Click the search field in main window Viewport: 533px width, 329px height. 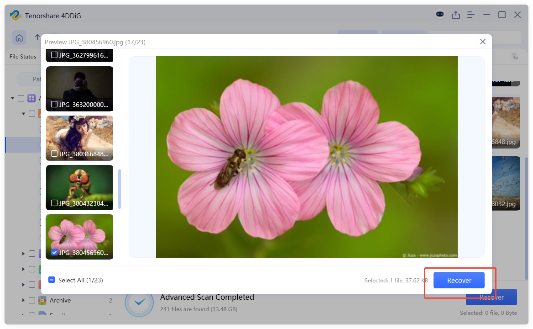[x=475, y=37]
